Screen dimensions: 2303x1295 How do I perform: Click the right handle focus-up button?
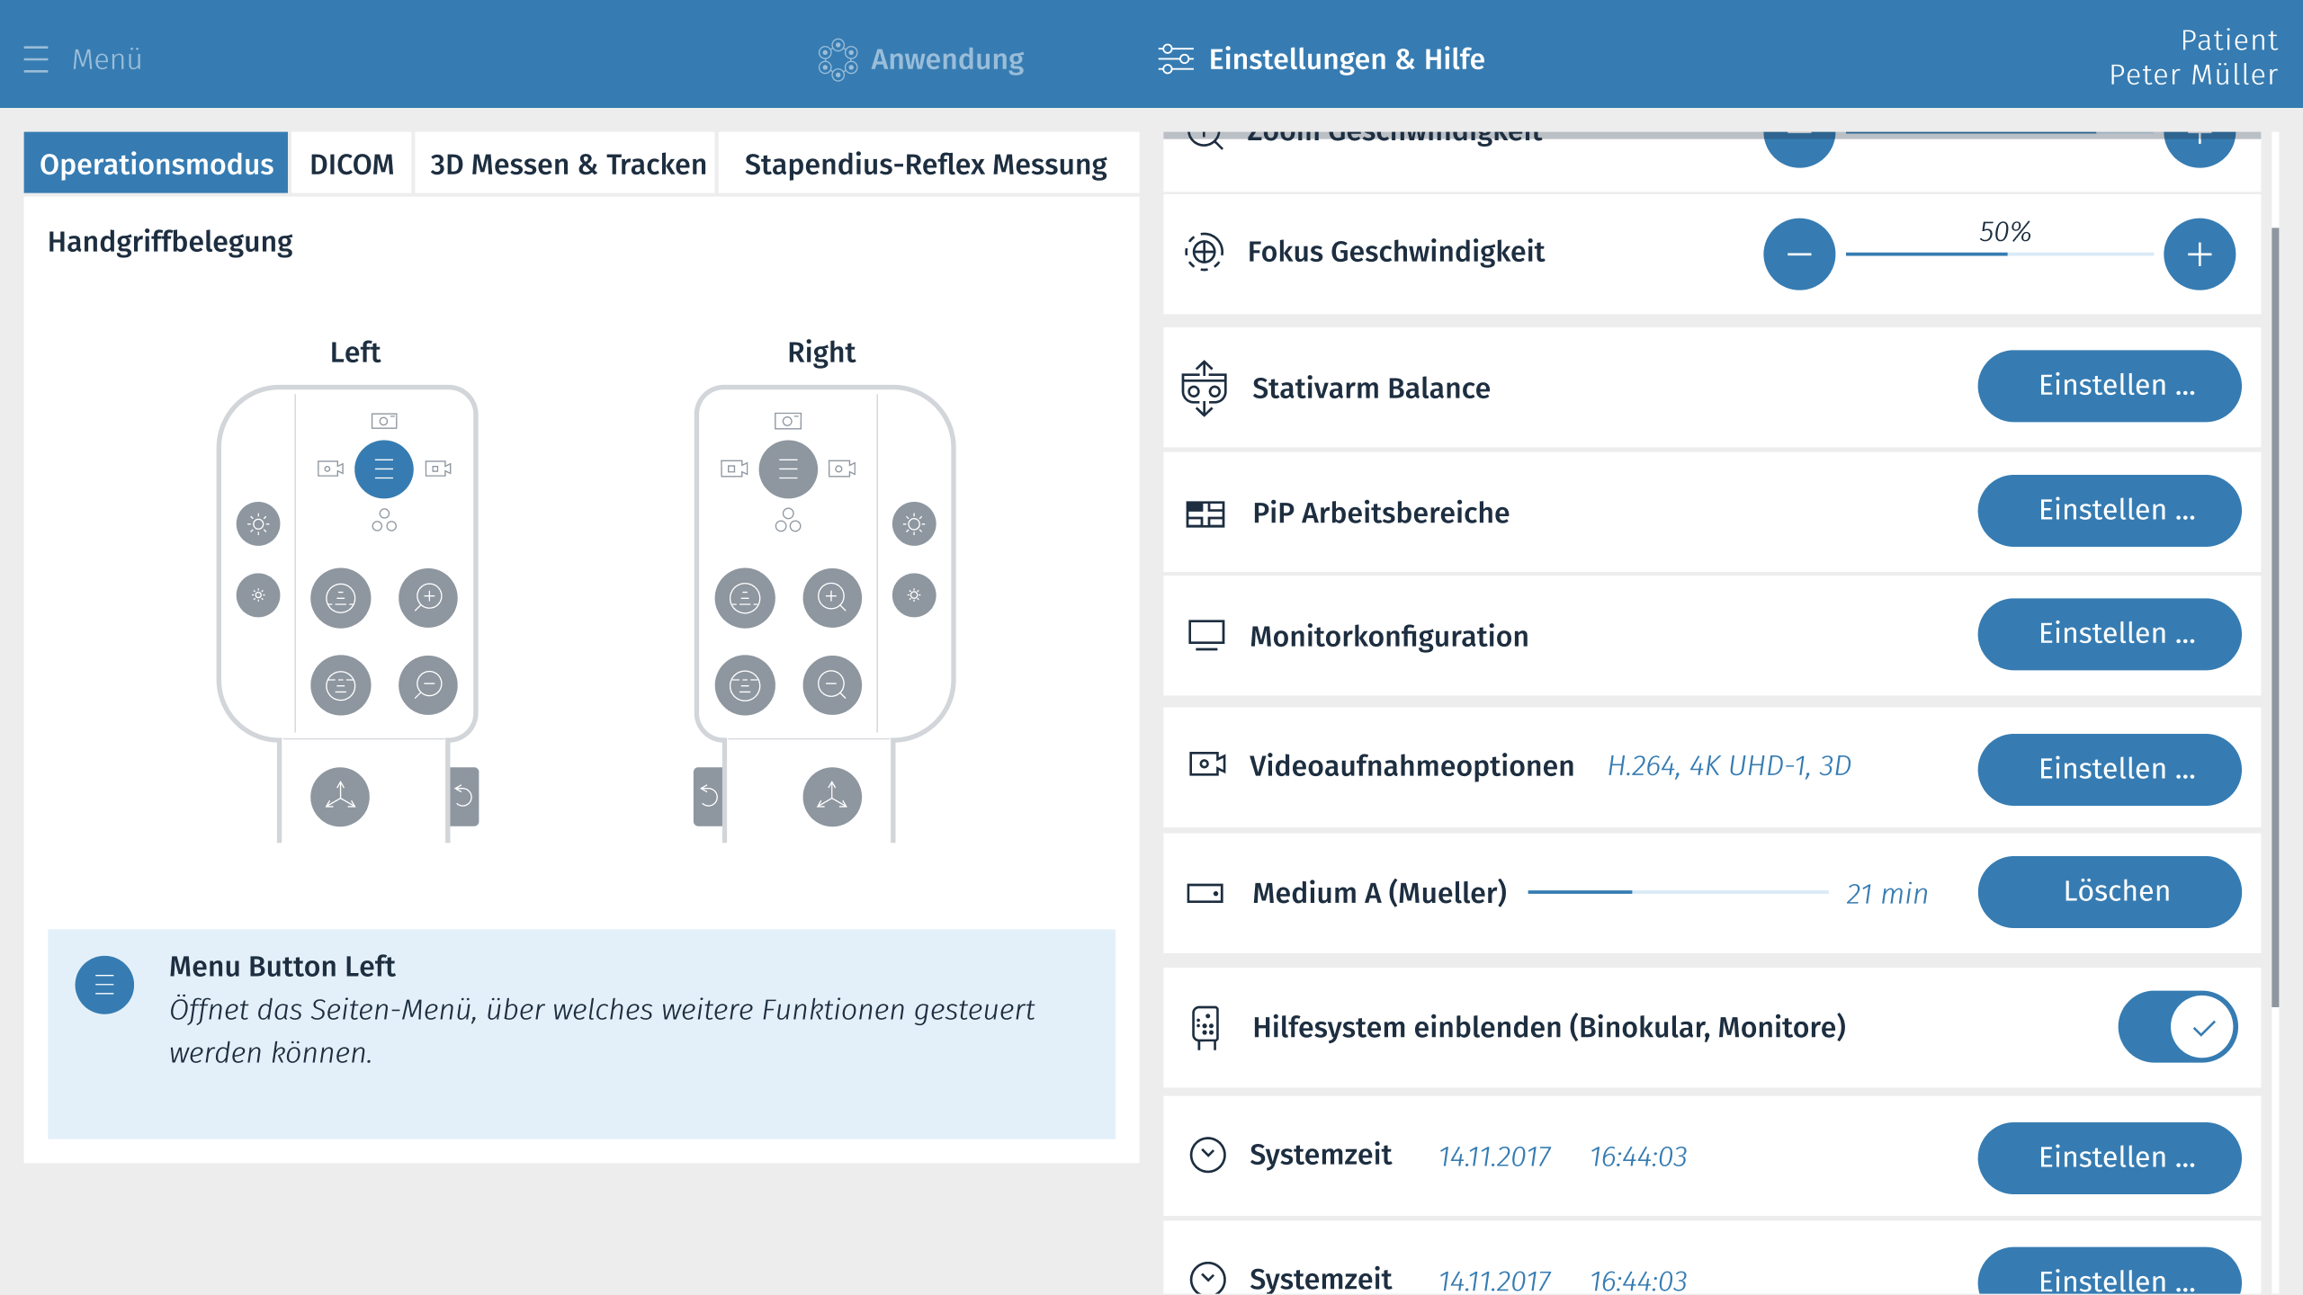pos(745,597)
